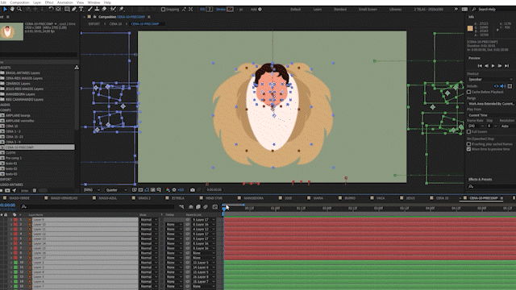Click the red label color of Layer 9

point(15,220)
